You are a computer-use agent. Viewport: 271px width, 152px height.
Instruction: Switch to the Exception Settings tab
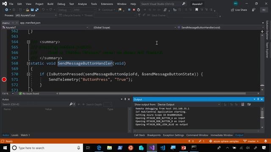(173, 135)
